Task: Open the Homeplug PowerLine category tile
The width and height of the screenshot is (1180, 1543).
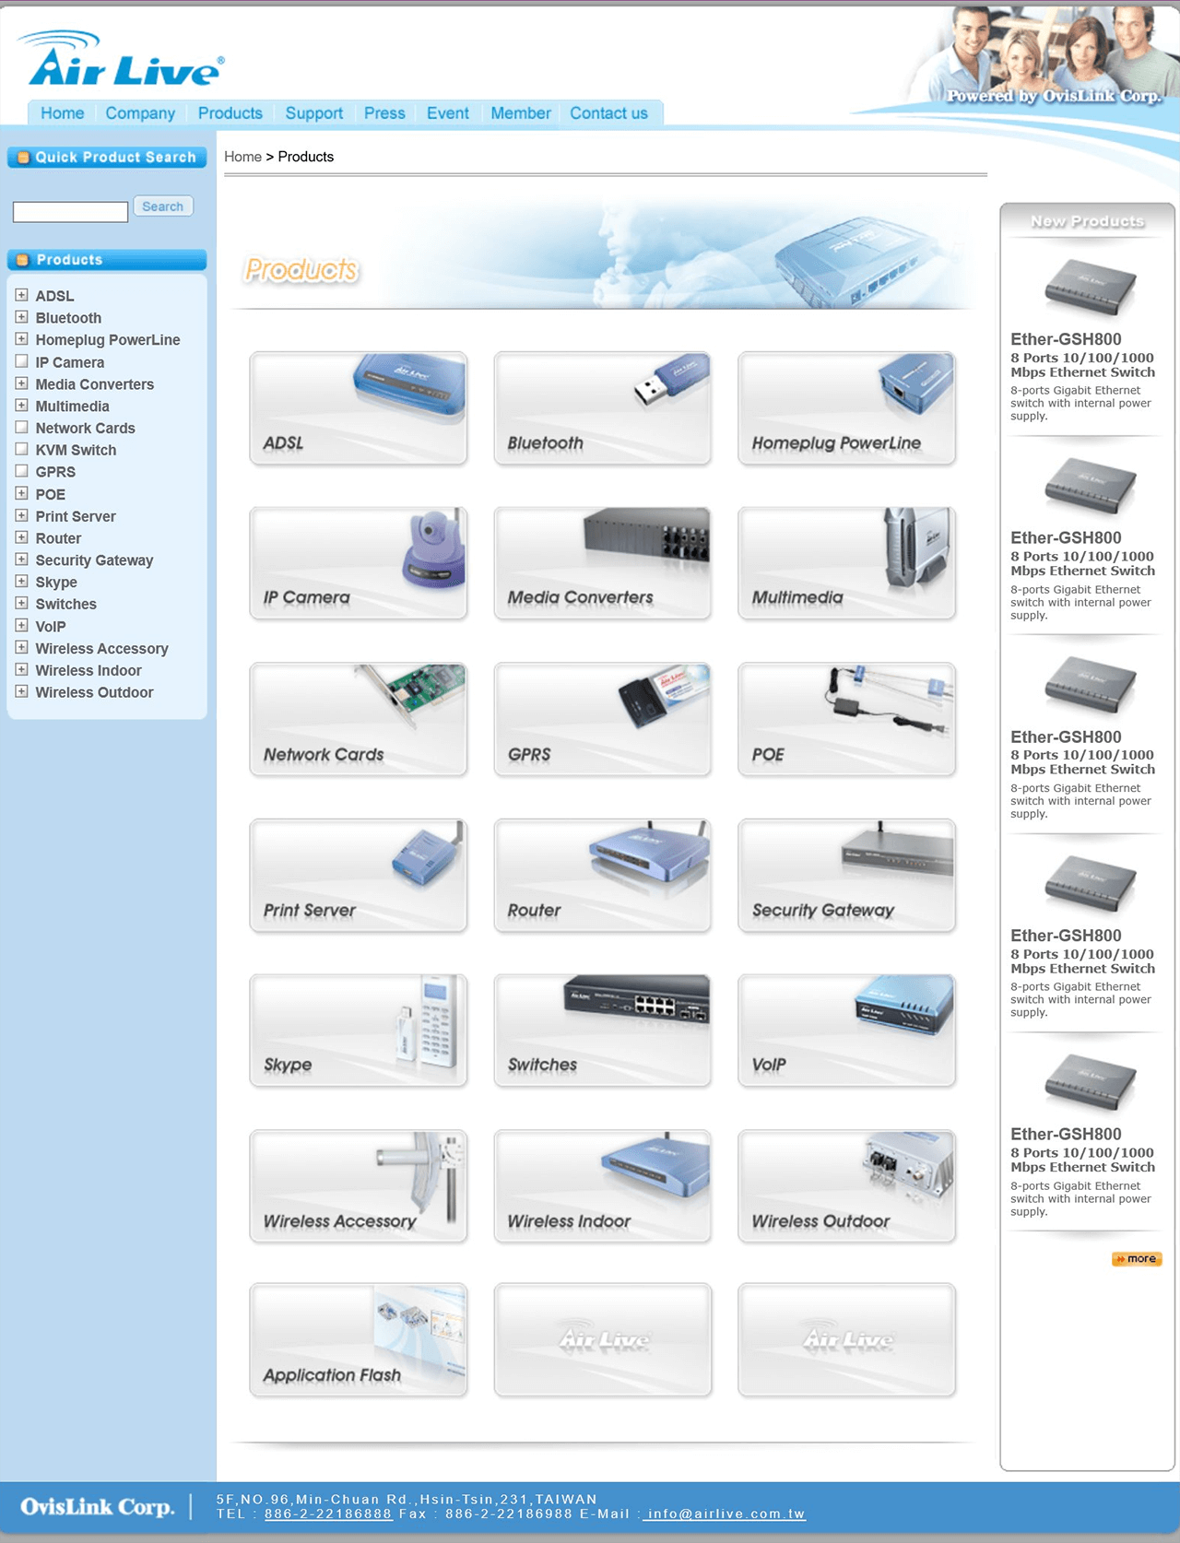Action: tap(846, 407)
